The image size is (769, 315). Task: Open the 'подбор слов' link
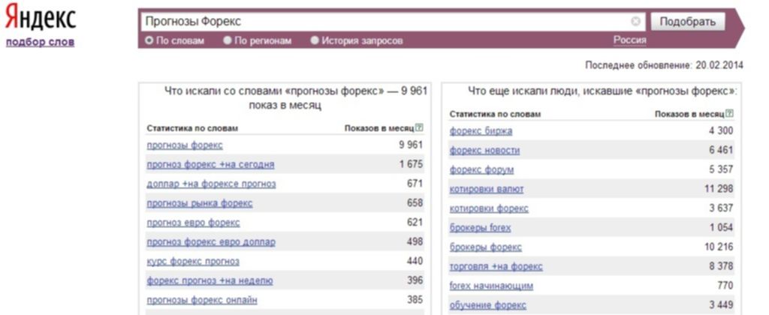coord(41,42)
